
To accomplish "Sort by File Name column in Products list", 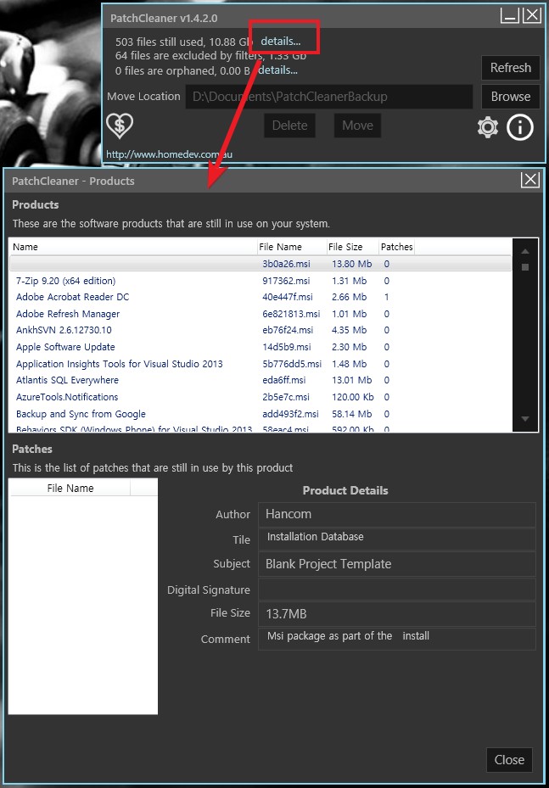I will (x=292, y=247).
